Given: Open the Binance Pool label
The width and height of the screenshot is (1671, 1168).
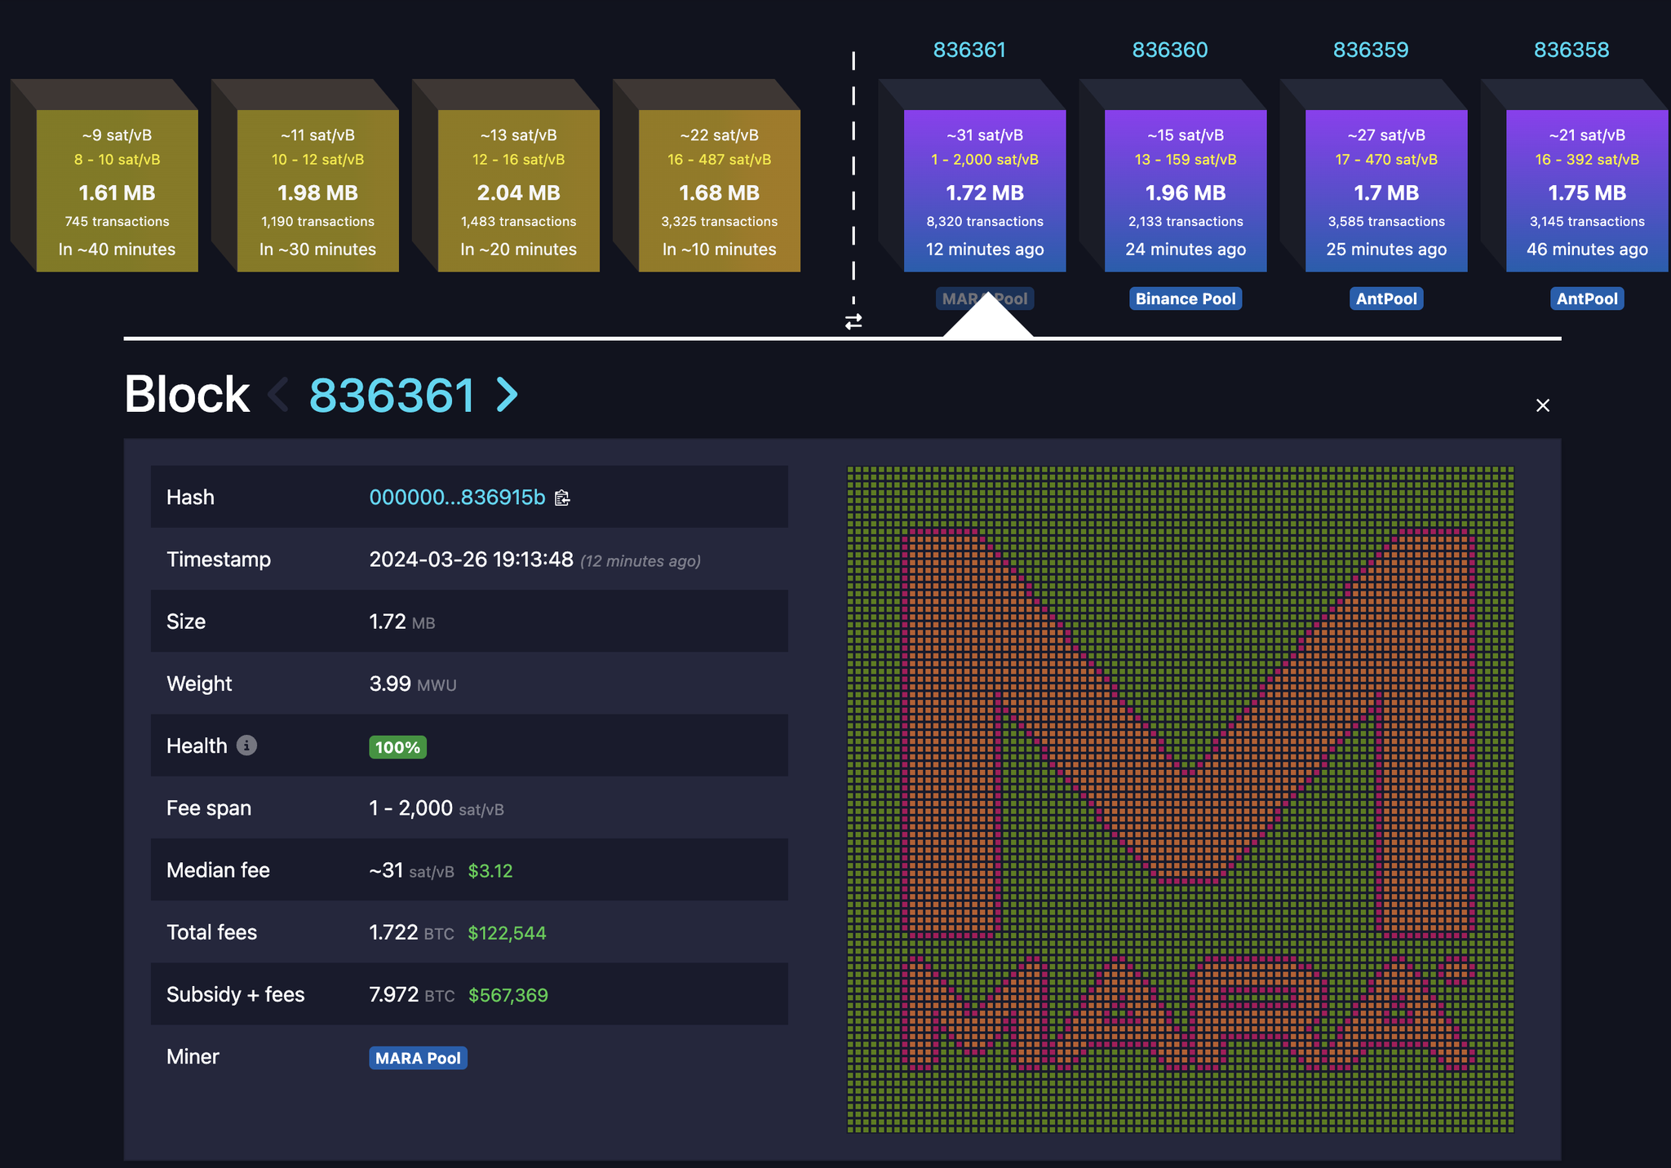Looking at the screenshot, I should point(1185,299).
